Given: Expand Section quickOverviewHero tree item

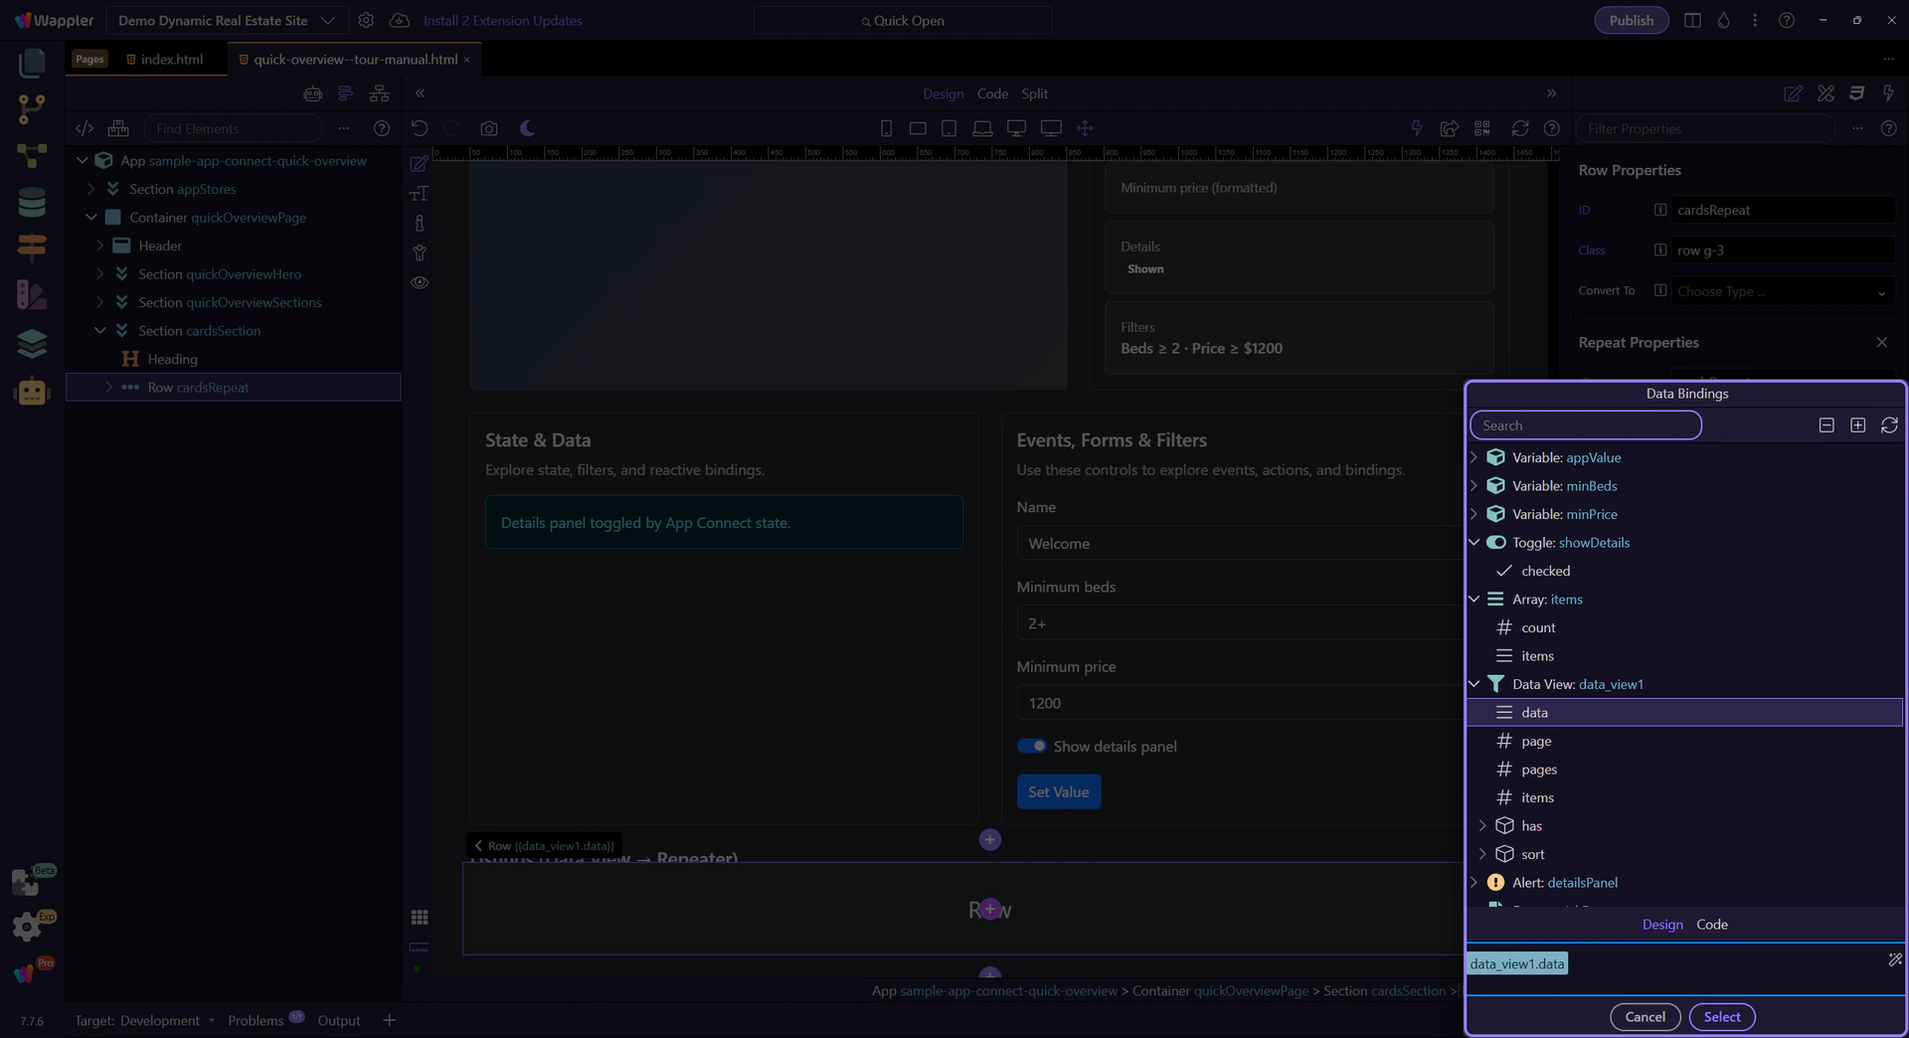Looking at the screenshot, I should [x=100, y=274].
